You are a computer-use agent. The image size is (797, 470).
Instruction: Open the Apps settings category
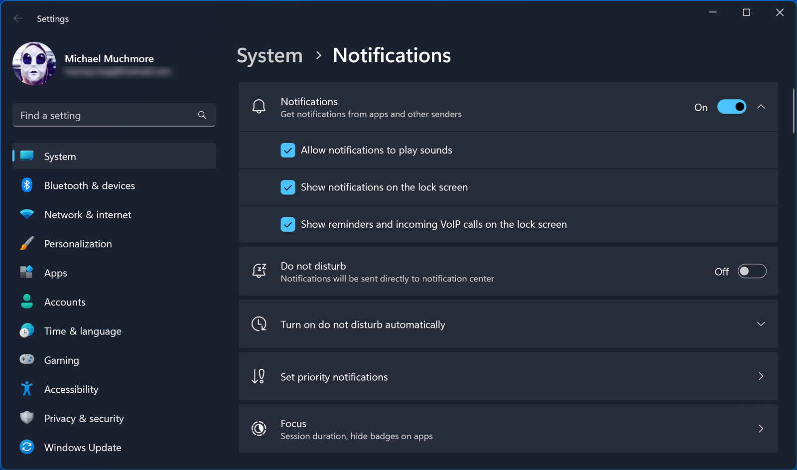tap(56, 273)
